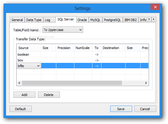The height and width of the screenshot is (124, 168).
Task: Click the horizontal scrollbar thumb
Action: (72, 83)
